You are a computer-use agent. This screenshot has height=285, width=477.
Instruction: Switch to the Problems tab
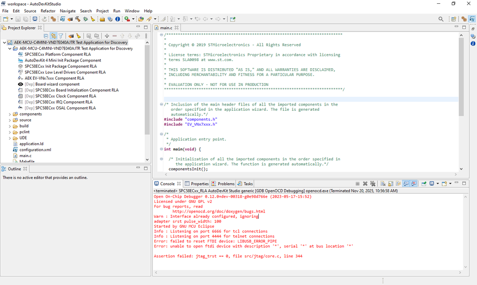pos(223,184)
